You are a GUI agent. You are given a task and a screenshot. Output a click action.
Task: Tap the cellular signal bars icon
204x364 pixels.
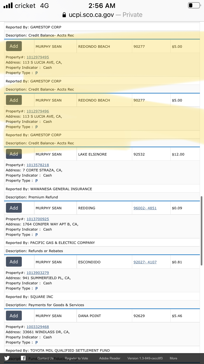tap(8, 5)
